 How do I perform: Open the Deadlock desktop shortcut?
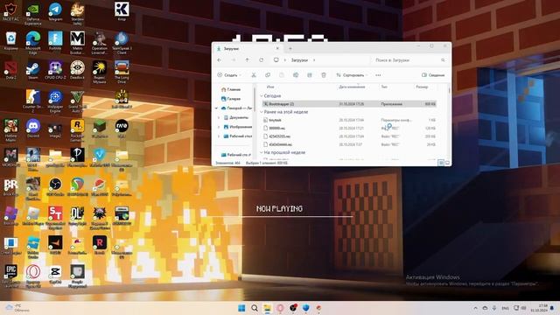point(77,70)
